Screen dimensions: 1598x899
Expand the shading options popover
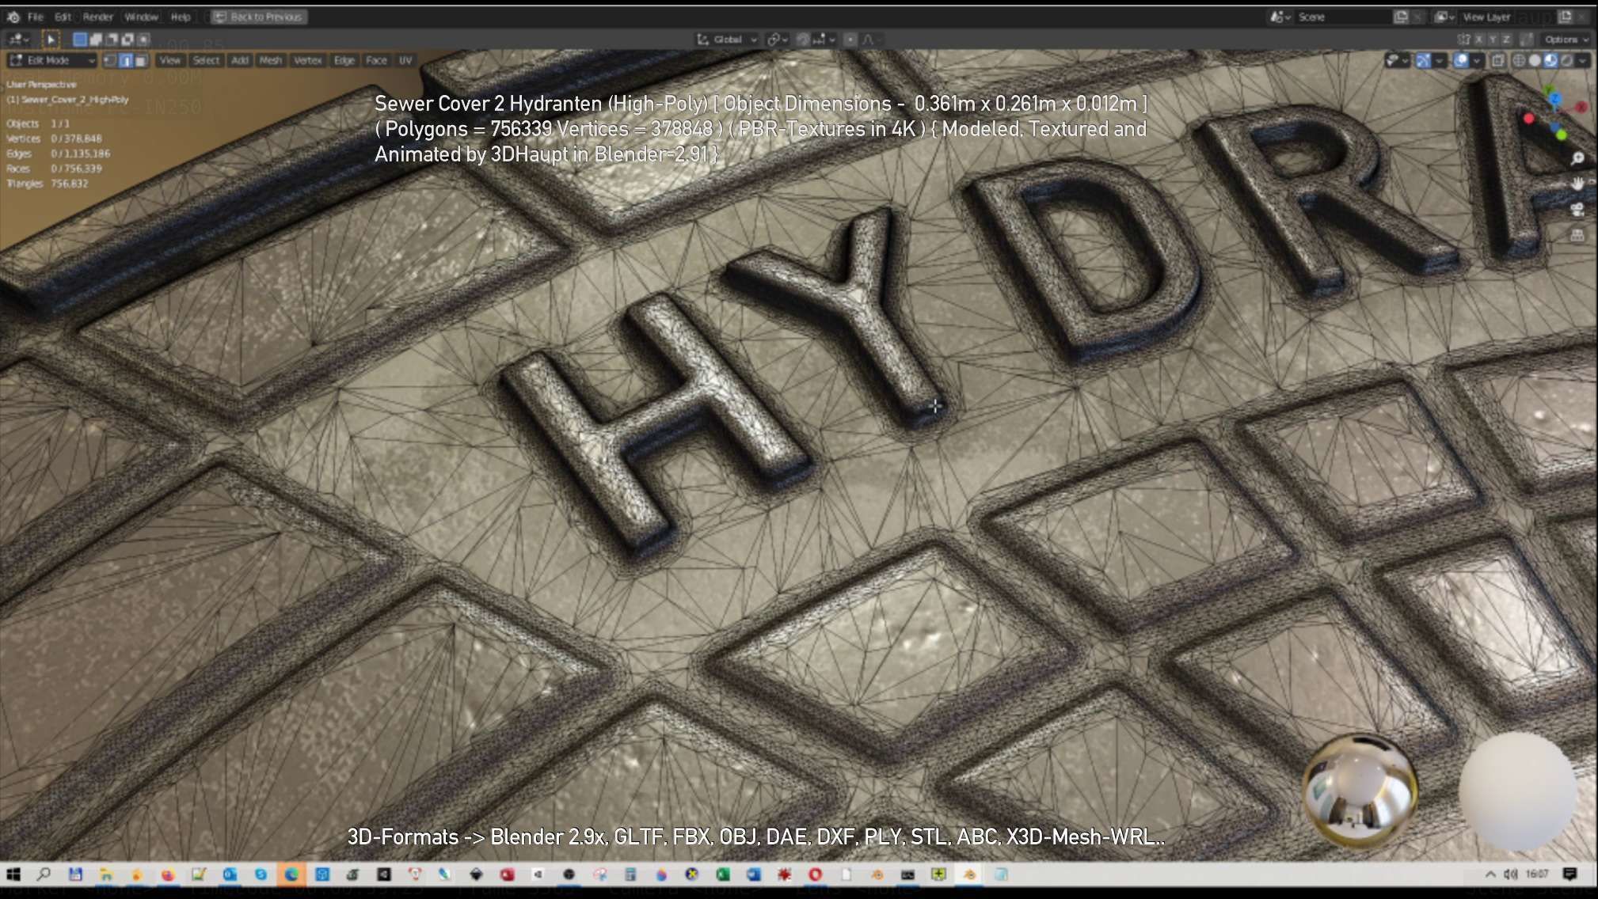[1583, 60]
